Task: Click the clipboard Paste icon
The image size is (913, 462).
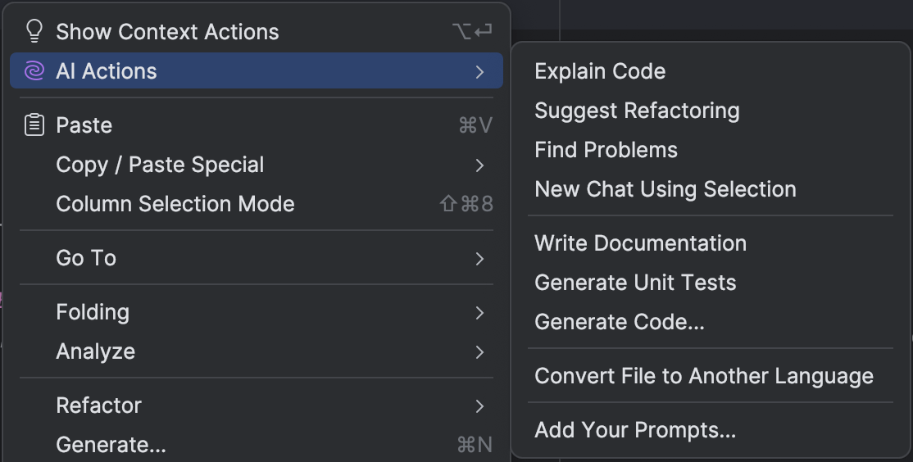Action: click(34, 125)
